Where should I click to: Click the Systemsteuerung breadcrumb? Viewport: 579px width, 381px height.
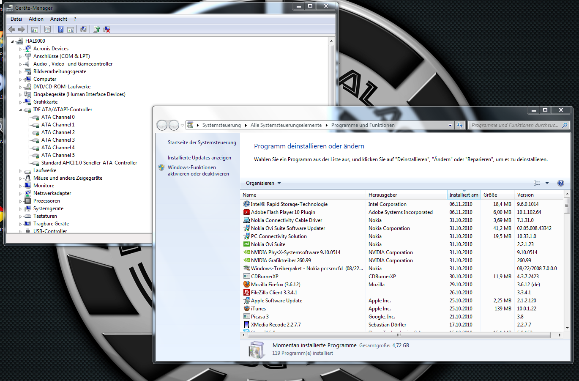(221, 125)
